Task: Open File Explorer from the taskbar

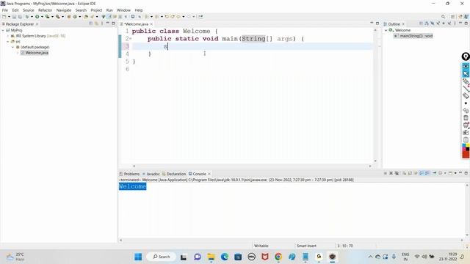Action: [211, 257]
